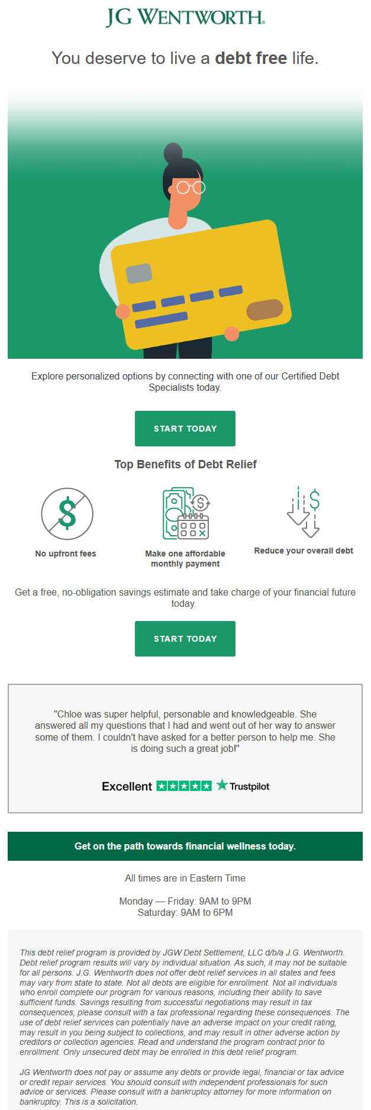Click "Make one affordable monthly payment" text
This screenshot has height=1110, width=371.
(x=185, y=558)
